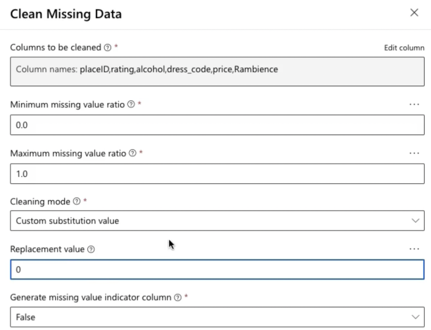Click the Column names selection box
The image size is (431, 330).
coord(216,71)
